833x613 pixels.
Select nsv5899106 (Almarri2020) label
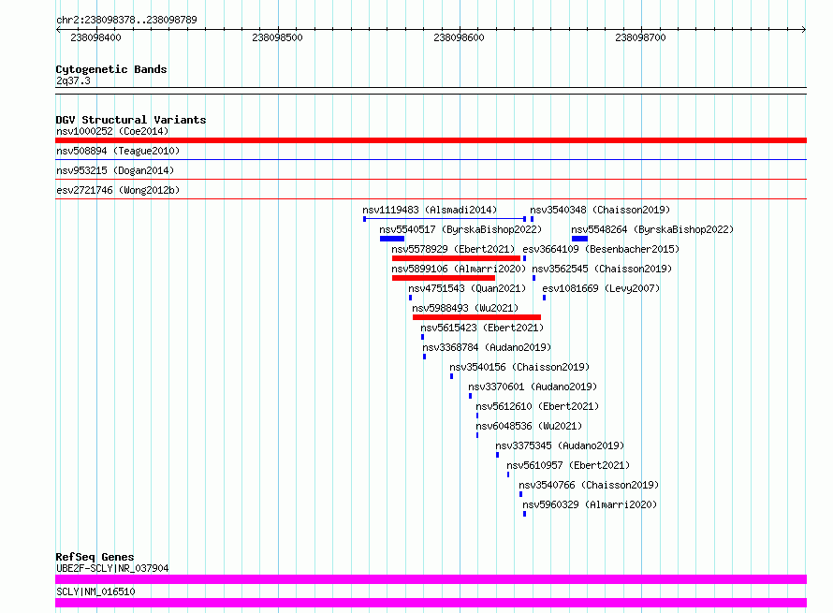[459, 269]
